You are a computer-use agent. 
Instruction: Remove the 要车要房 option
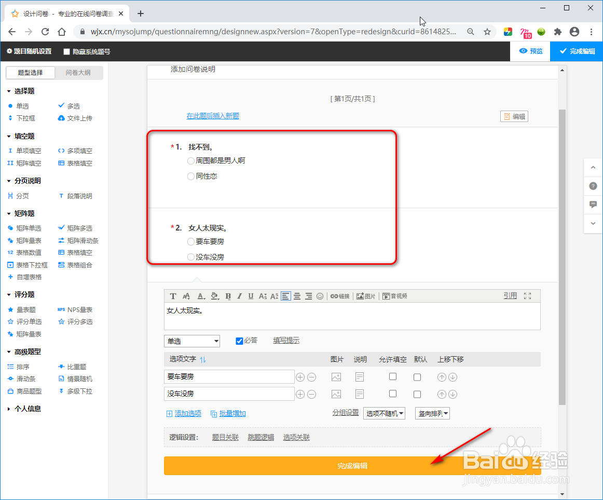click(x=312, y=377)
